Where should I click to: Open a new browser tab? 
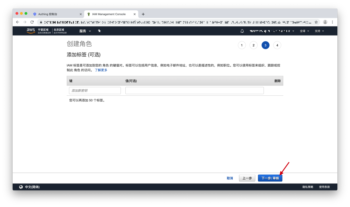143,14
